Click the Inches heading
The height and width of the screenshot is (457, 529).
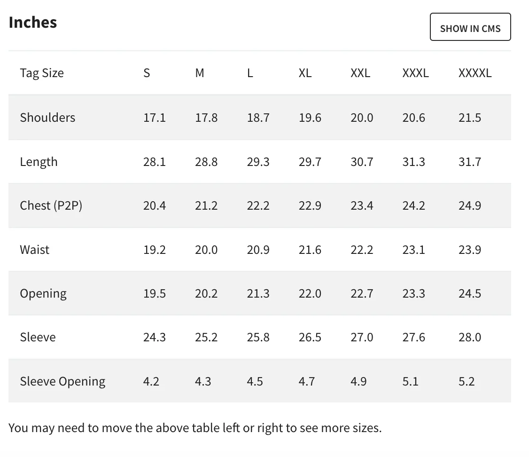33,22
